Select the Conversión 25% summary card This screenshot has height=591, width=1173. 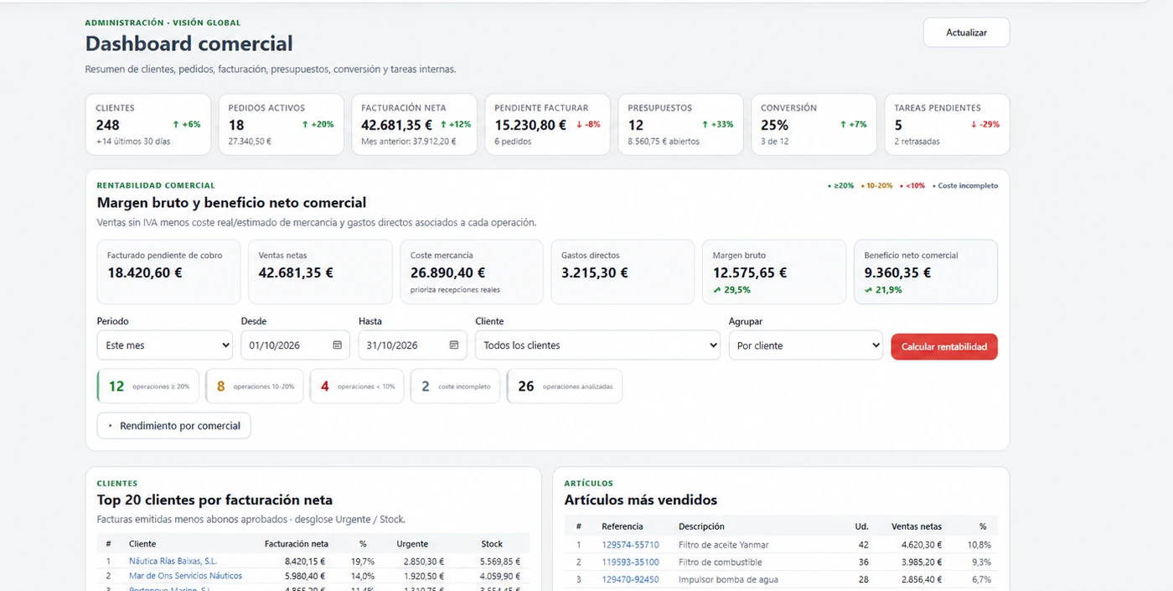[814, 124]
